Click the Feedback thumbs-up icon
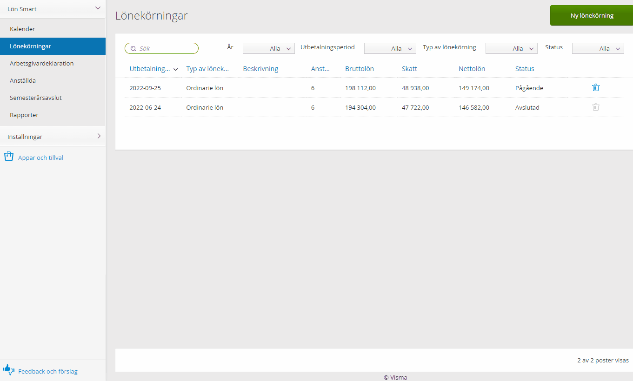 9,370
